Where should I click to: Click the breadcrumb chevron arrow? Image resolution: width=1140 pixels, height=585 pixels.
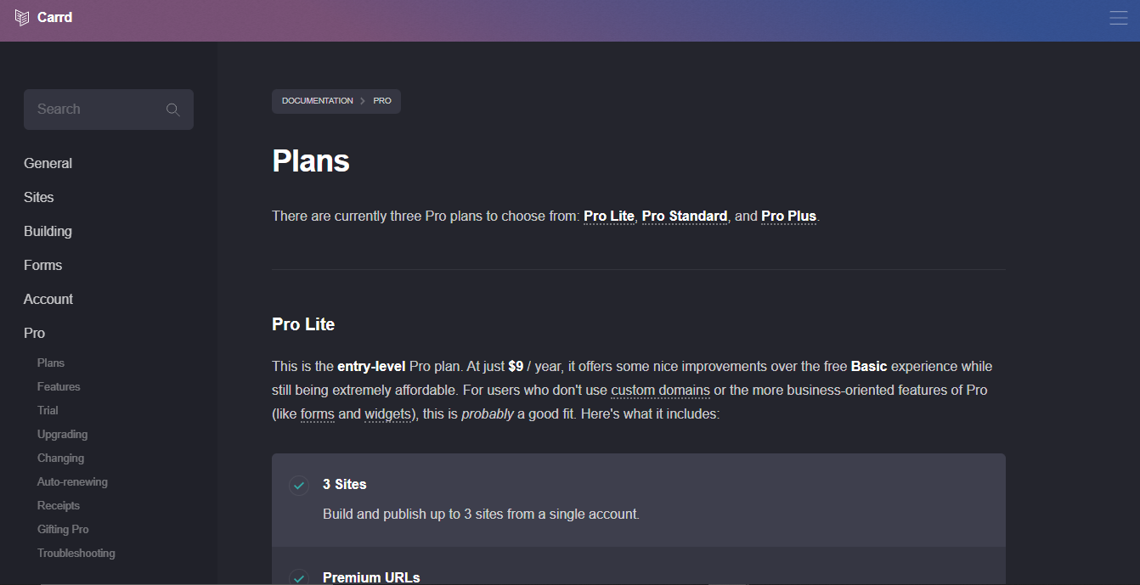(x=363, y=101)
